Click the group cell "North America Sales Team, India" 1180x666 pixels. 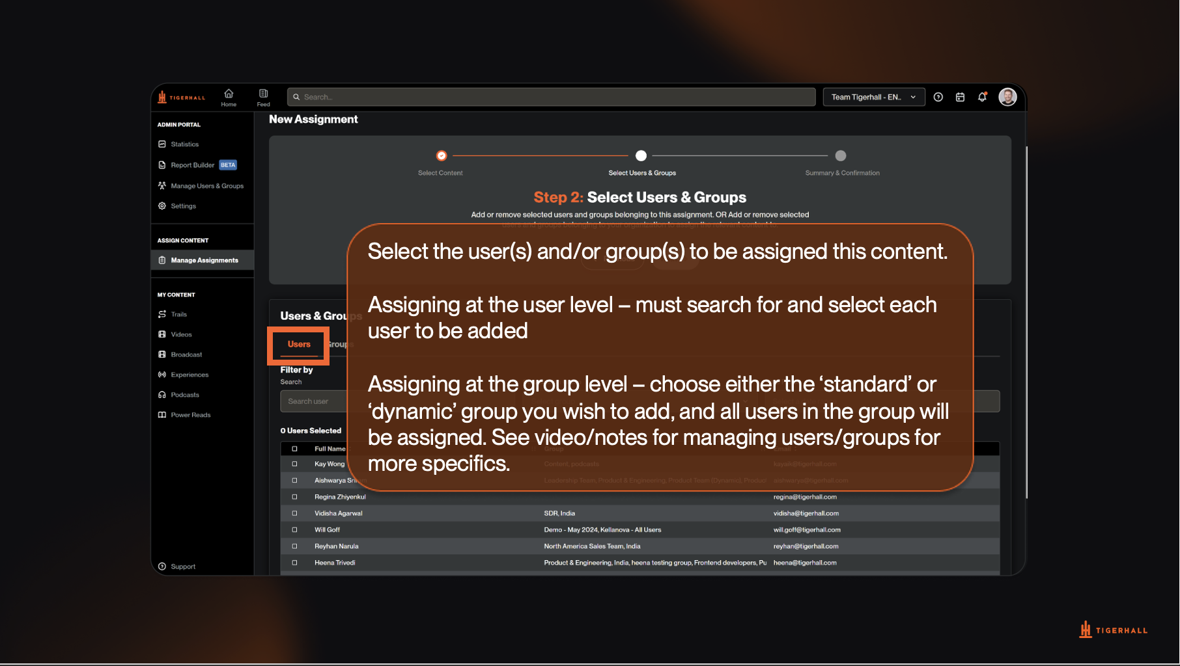592,546
